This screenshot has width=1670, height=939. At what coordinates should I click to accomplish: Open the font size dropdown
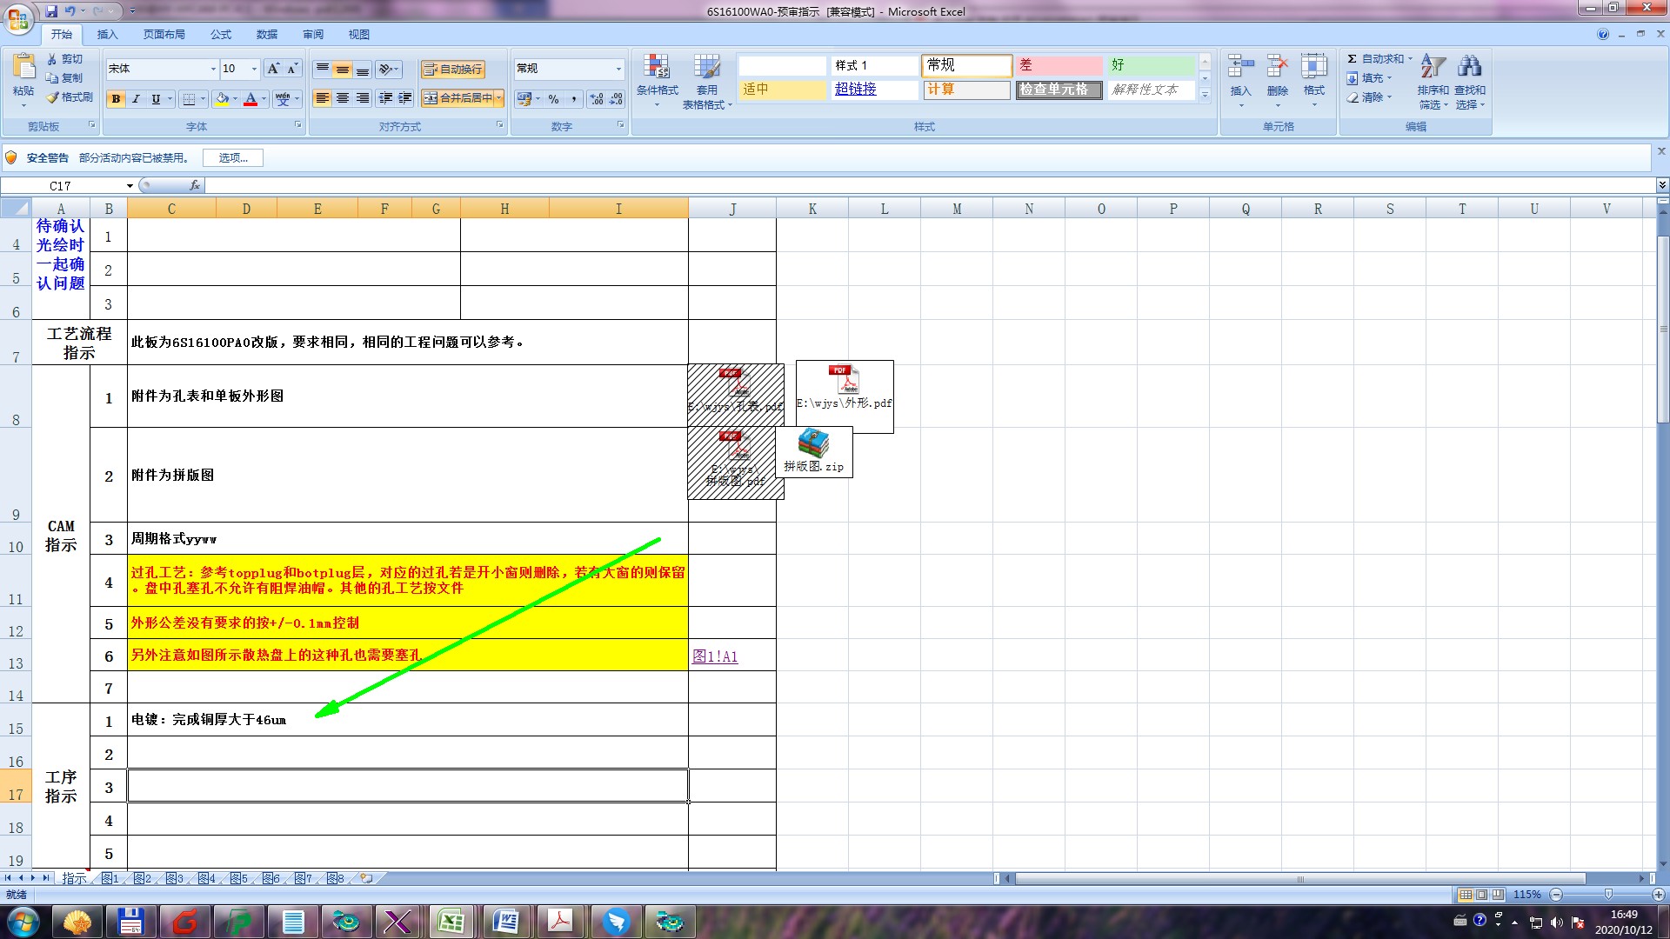(254, 69)
